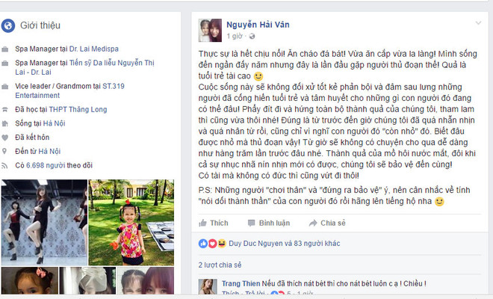The image size is (493, 299).
Task: Click the Thích thumbs-up button on the post
Action: (214, 224)
